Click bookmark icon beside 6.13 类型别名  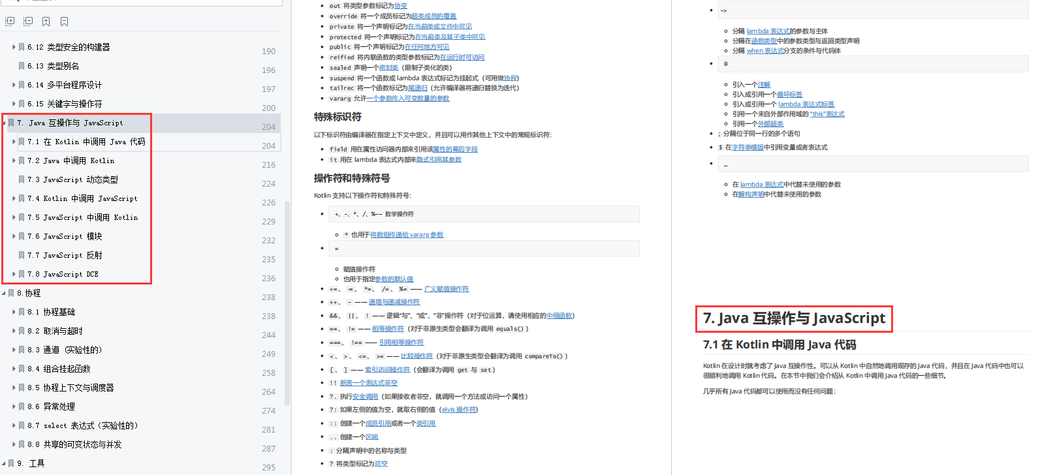[x=22, y=66]
